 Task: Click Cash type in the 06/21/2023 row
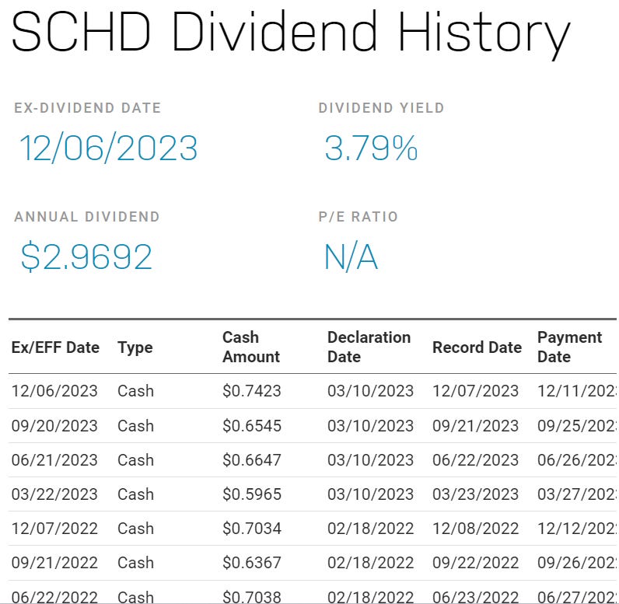(135, 460)
